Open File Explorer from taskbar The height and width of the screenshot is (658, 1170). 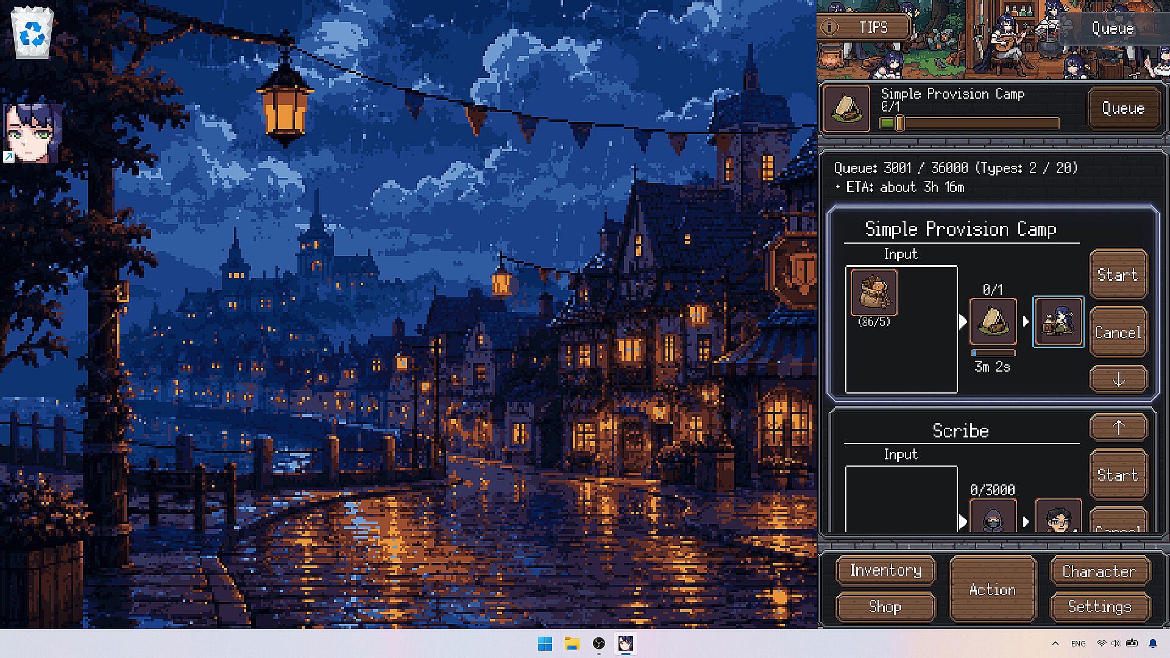572,643
